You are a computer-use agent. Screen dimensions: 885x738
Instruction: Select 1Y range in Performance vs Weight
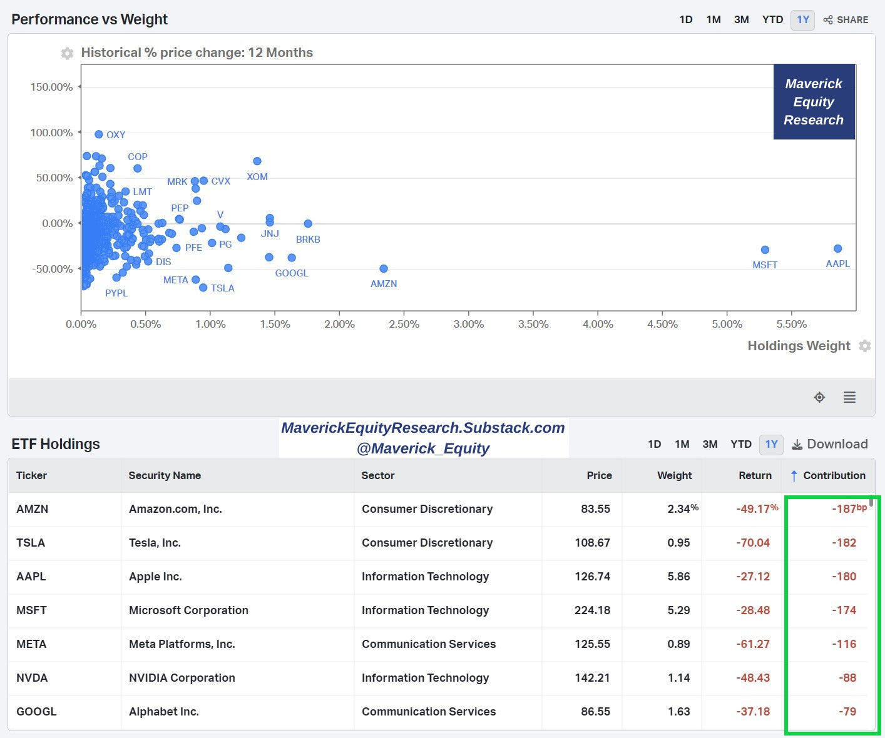[x=803, y=19]
